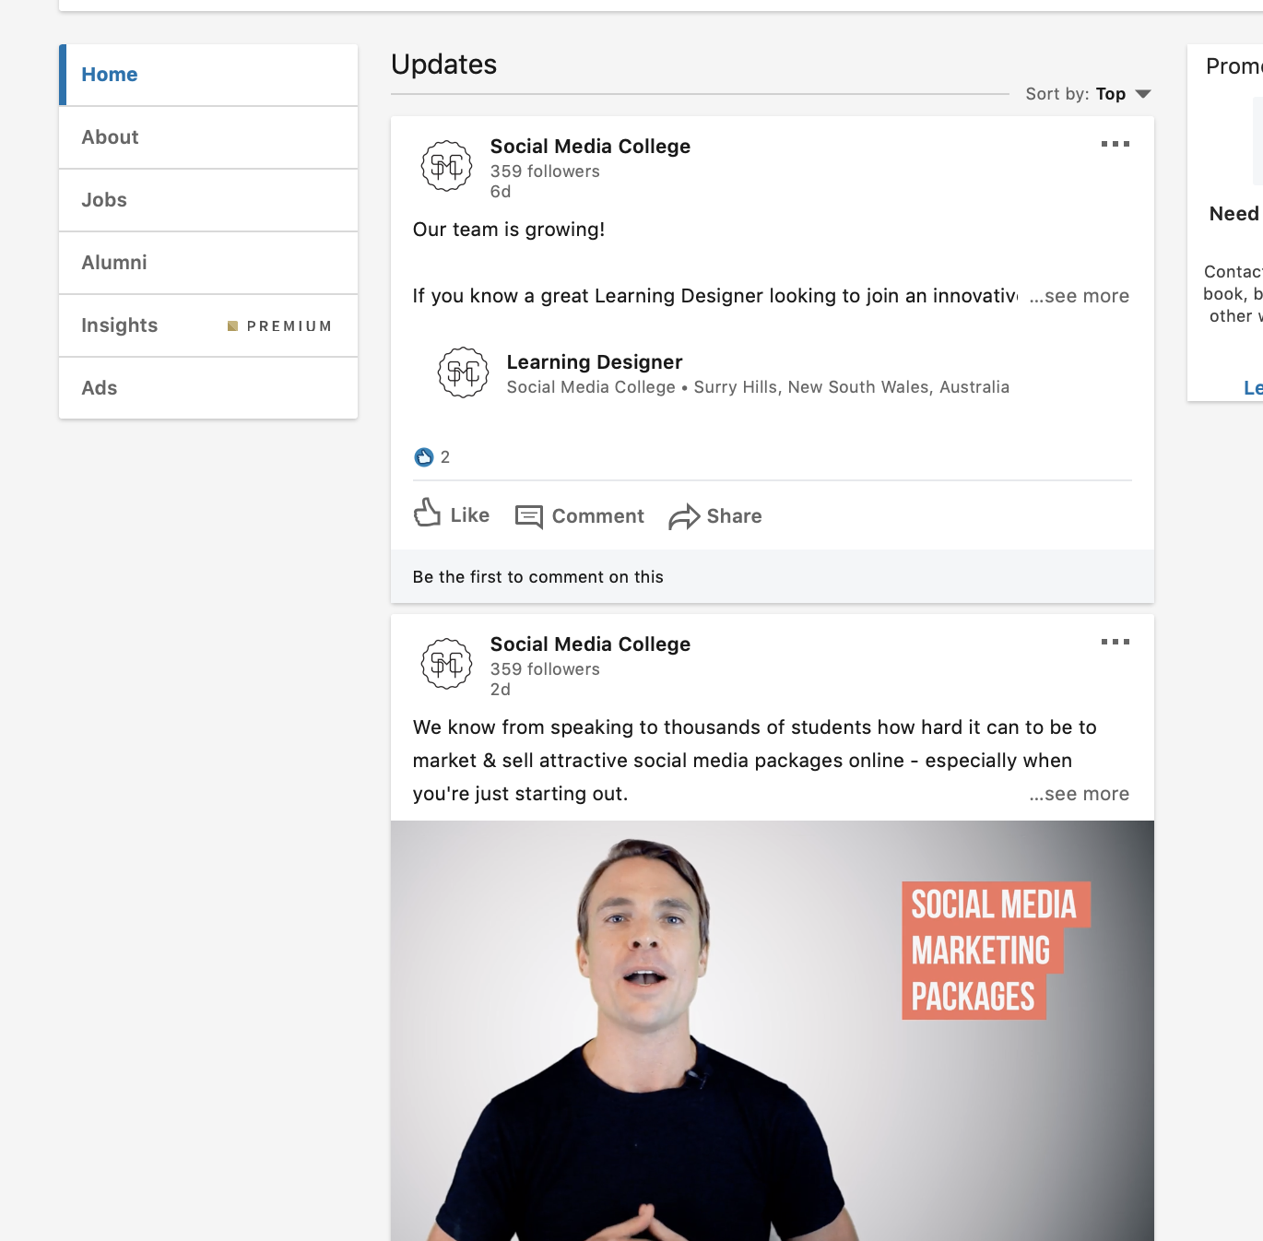Play the Social Media Marketing Packages video
Image resolution: width=1263 pixels, height=1241 pixels.
click(773, 1031)
